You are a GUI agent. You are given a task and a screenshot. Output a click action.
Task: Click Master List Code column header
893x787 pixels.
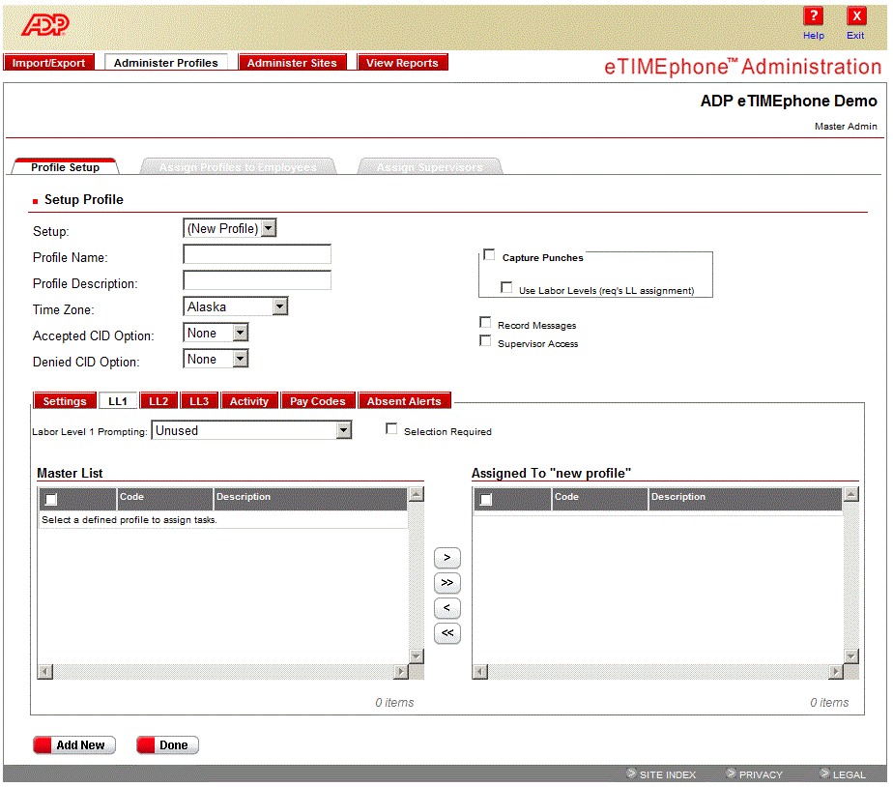pos(165,499)
